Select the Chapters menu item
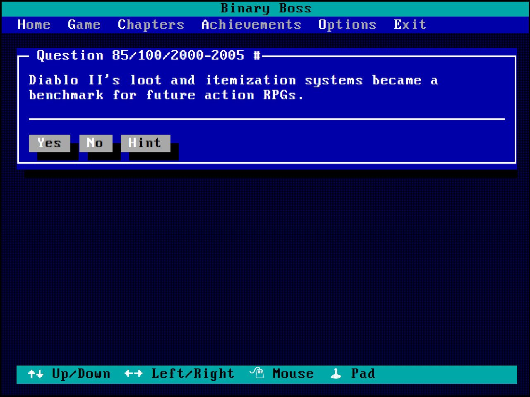This screenshot has width=530, height=397. click(x=151, y=25)
